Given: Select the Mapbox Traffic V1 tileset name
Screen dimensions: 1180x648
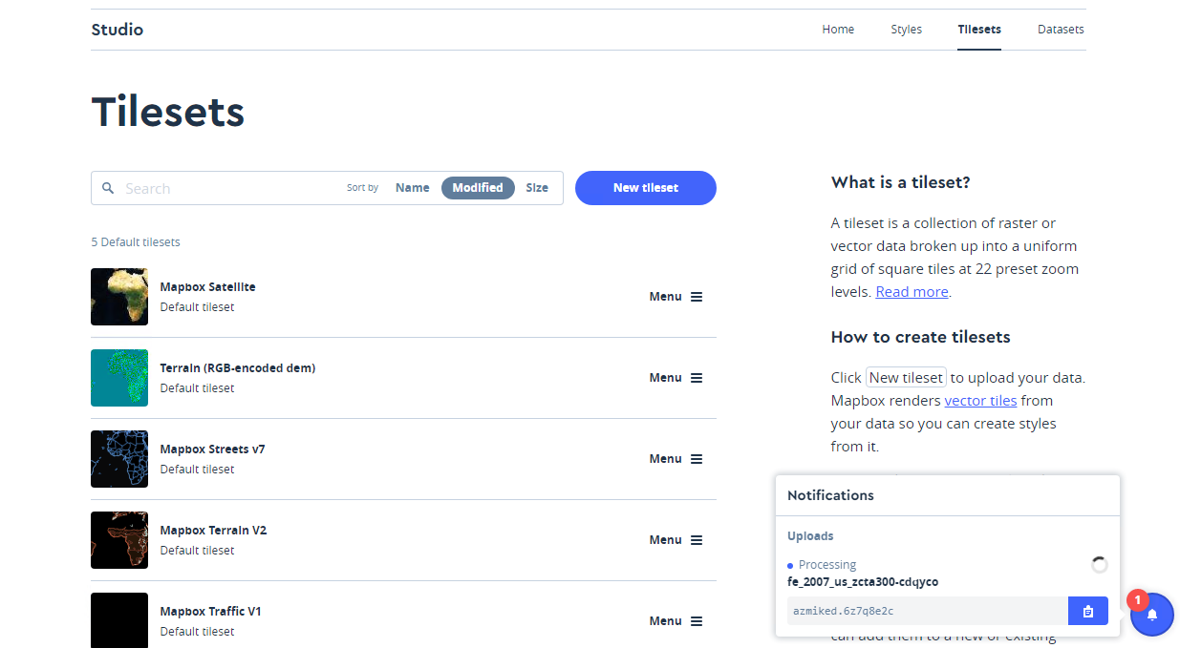Looking at the screenshot, I should 210,612.
